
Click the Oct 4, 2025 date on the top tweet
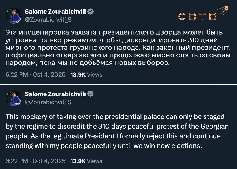point(49,75)
